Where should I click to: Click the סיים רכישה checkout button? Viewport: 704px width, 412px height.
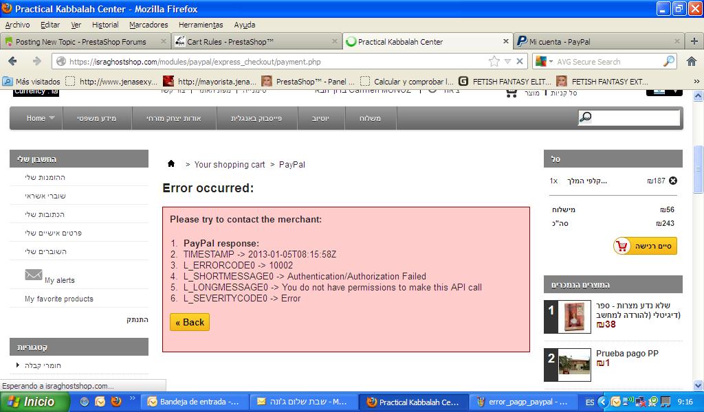[645, 246]
